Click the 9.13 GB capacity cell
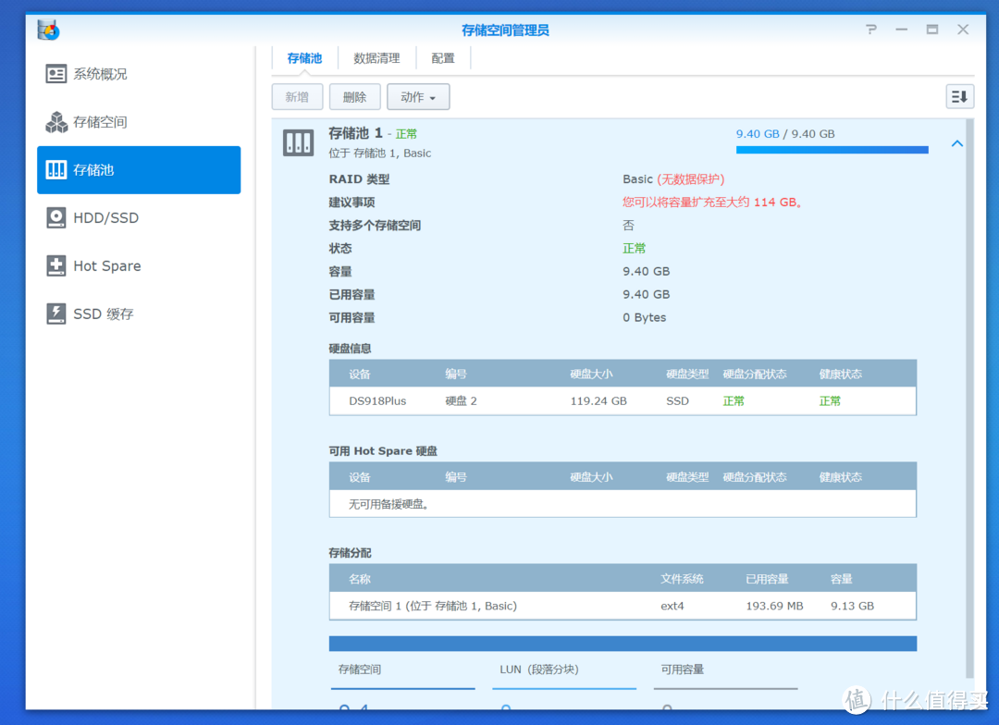The image size is (999, 725). [x=852, y=606]
